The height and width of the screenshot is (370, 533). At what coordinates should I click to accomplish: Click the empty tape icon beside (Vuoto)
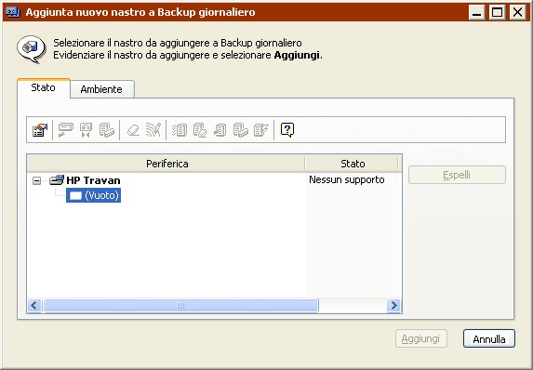click(x=75, y=195)
